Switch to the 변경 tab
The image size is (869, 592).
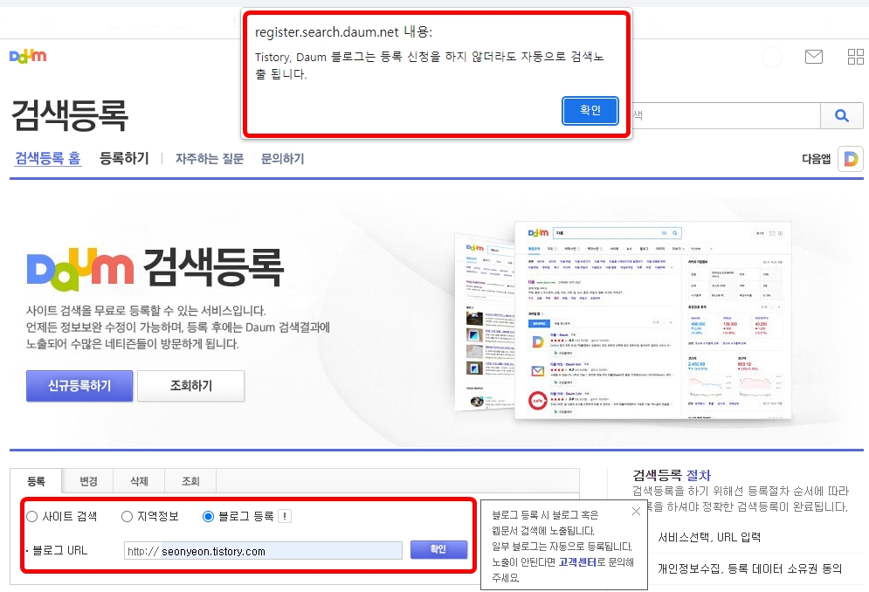pyautogui.click(x=88, y=481)
